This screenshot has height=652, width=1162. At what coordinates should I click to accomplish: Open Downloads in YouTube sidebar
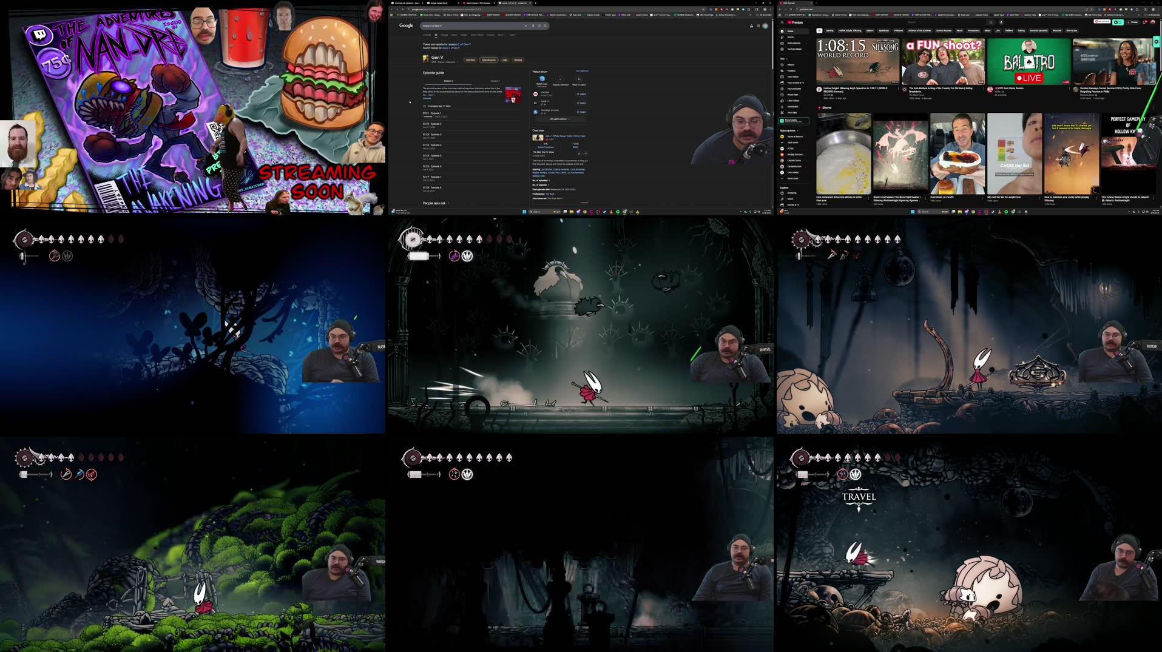[794, 107]
